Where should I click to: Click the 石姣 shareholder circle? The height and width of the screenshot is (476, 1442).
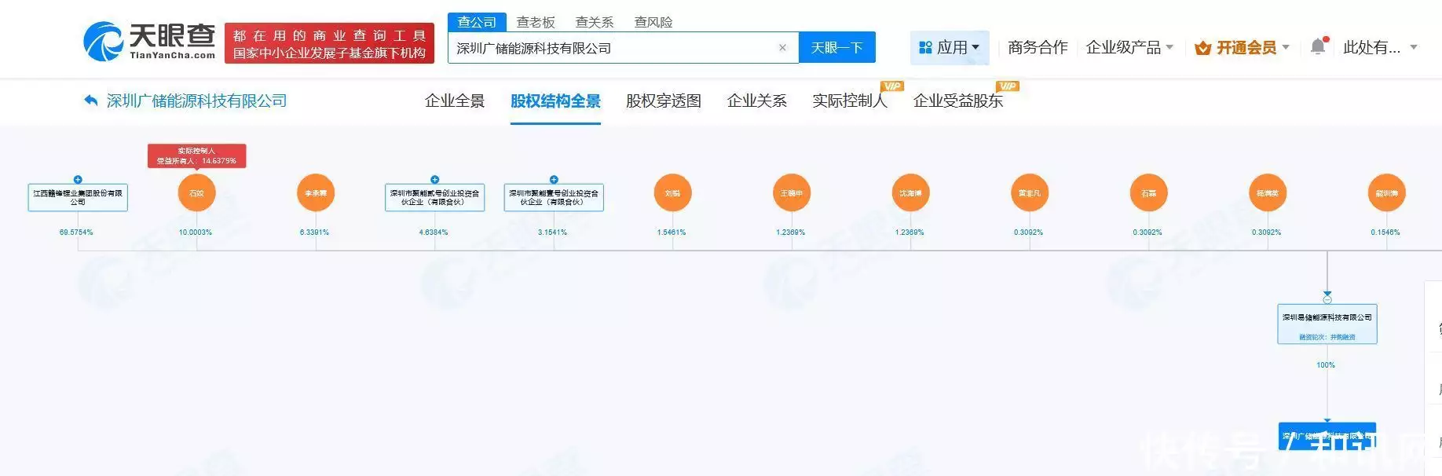196,193
